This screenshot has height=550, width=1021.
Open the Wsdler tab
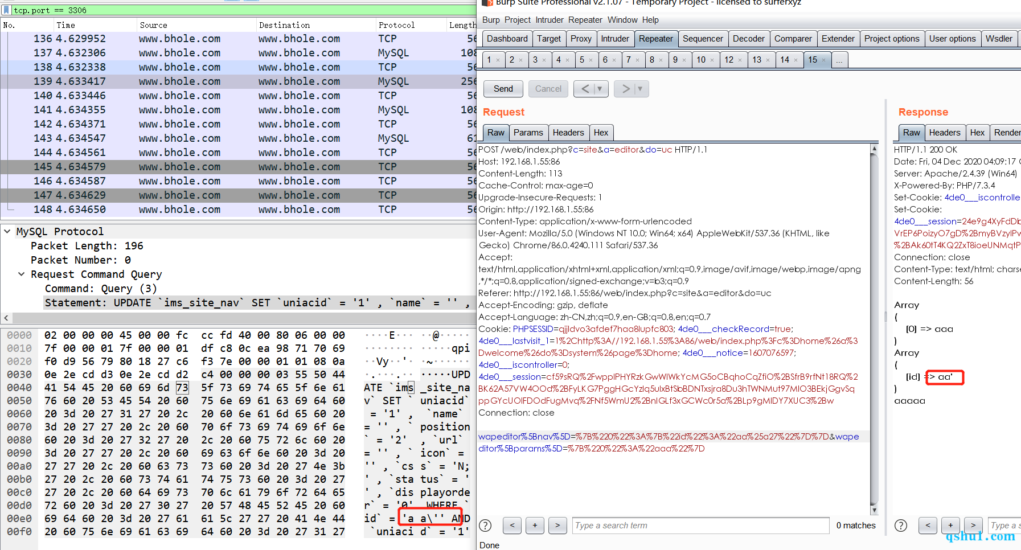point(999,39)
